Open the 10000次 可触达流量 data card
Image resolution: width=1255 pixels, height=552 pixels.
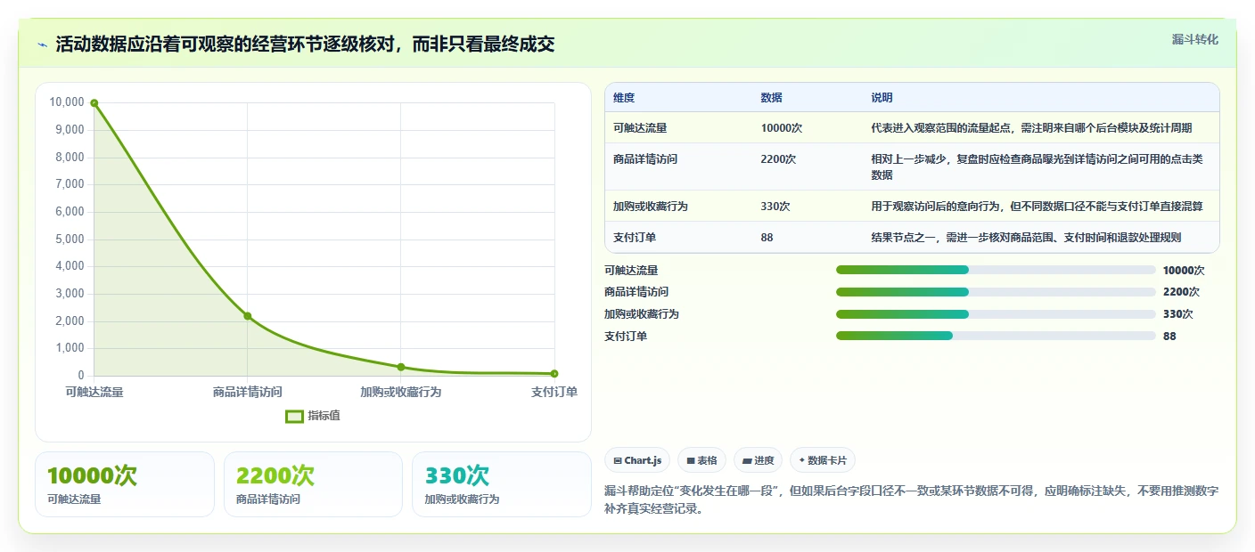(125, 484)
